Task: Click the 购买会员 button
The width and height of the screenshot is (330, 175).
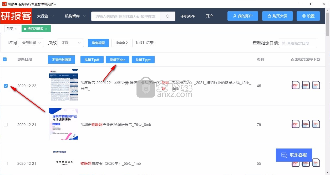Action: (x=277, y=16)
